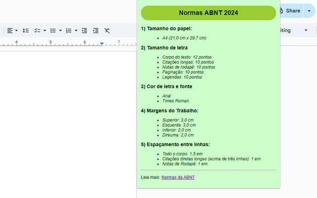Clear formatting with the crossed T icon

pyautogui.click(x=107, y=31)
